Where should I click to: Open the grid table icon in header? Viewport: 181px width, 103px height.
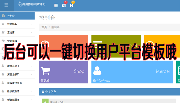(x=56, y=6)
